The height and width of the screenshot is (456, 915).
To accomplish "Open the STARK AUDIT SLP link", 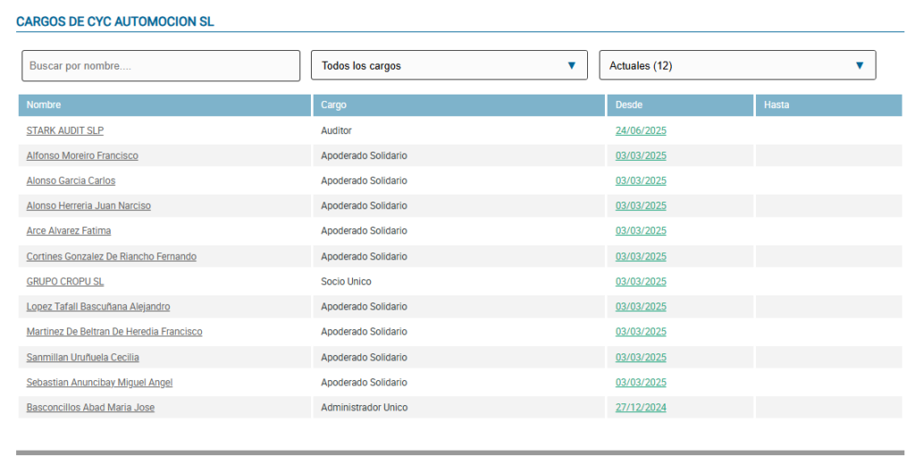I will [65, 130].
